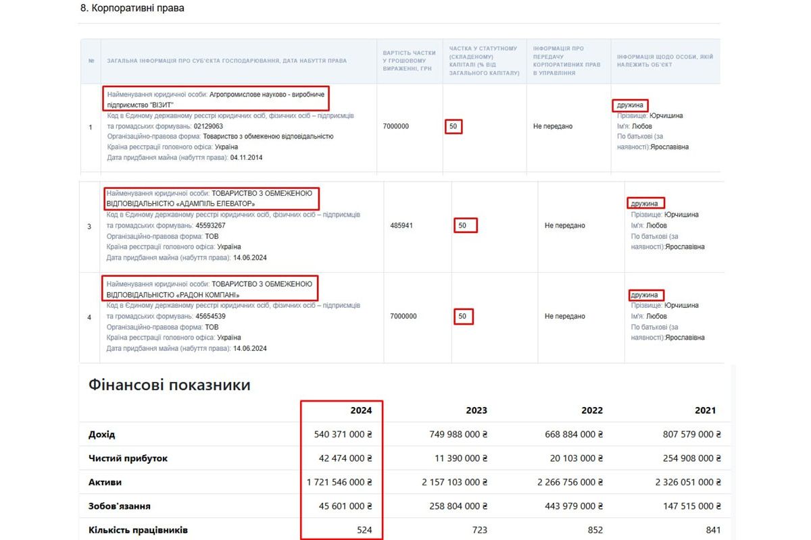This screenshot has width=811, height=540.
Task: Click the registry code 02129063
Action: [208, 126]
